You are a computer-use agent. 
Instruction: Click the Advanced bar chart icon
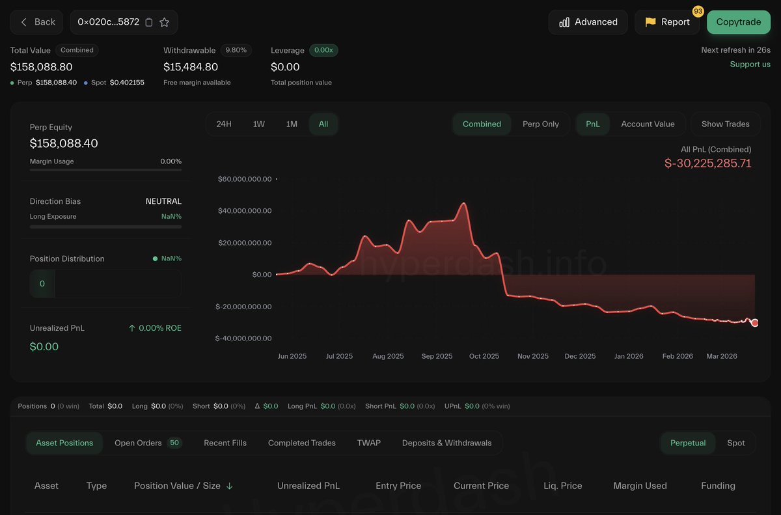[564, 22]
